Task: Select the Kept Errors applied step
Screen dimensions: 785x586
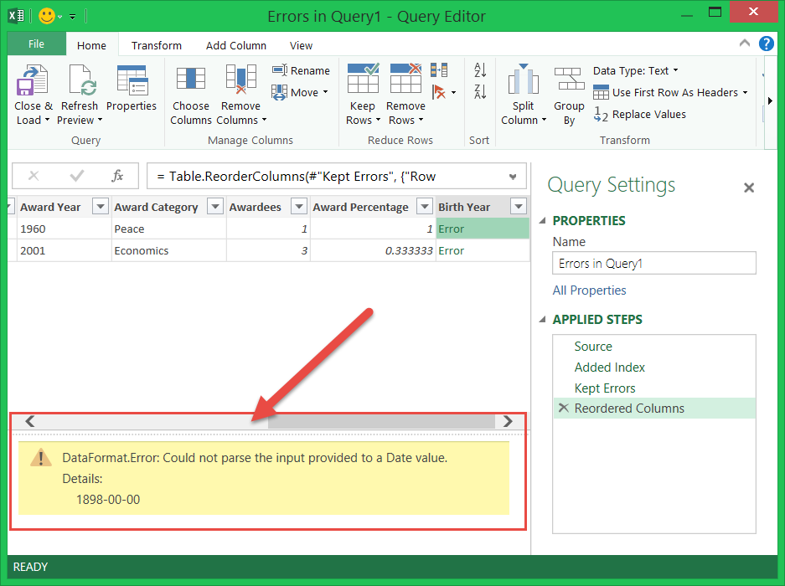Action: click(605, 388)
